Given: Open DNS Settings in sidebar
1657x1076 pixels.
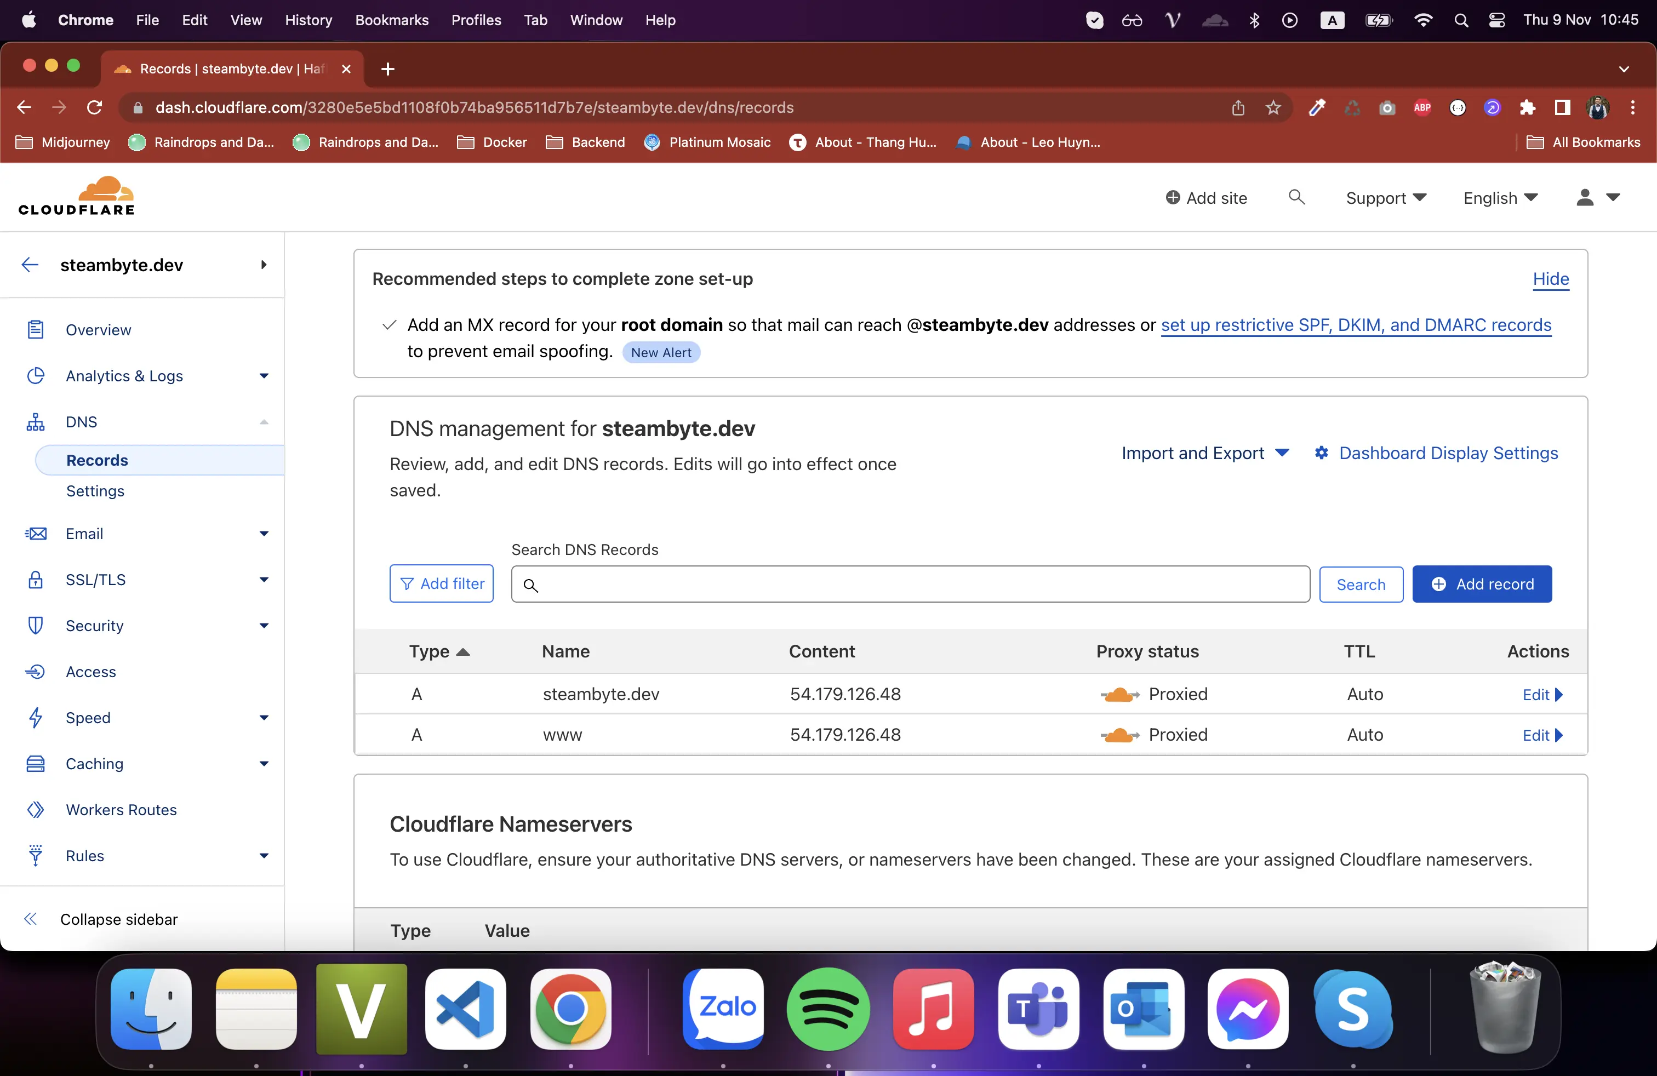Looking at the screenshot, I should point(95,491).
